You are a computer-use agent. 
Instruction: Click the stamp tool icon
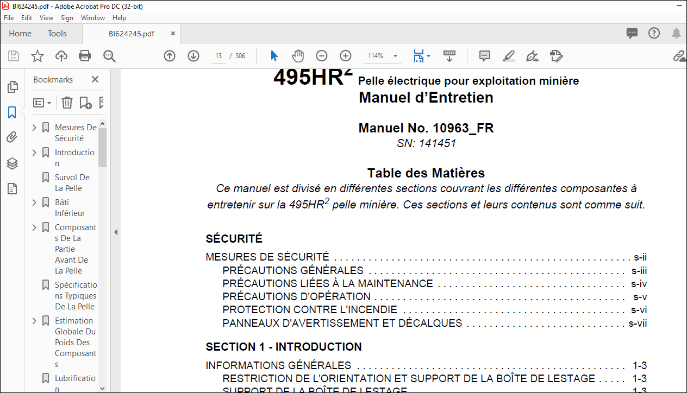point(556,56)
